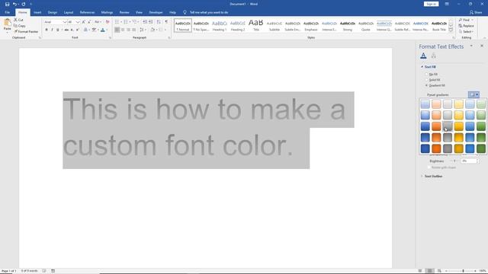This screenshot has height=274, width=488.
Task: Toggle Underline formatting
Action: [x=58, y=30]
